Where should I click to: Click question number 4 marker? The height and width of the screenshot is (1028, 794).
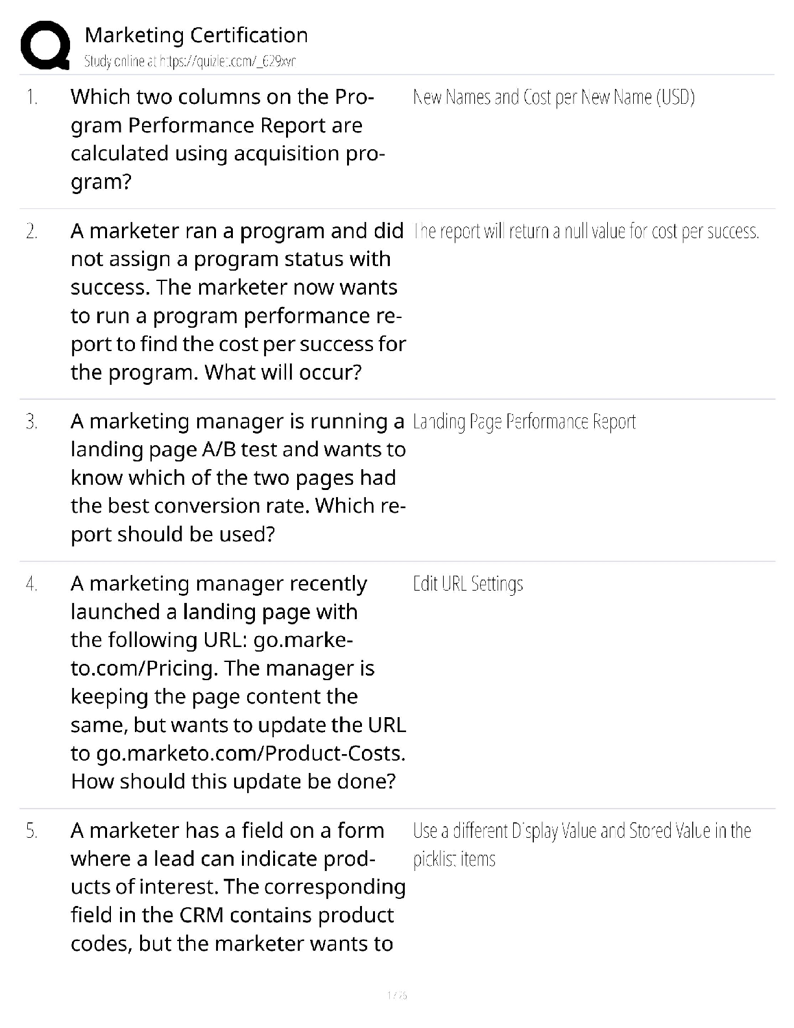tap(32, 584)
